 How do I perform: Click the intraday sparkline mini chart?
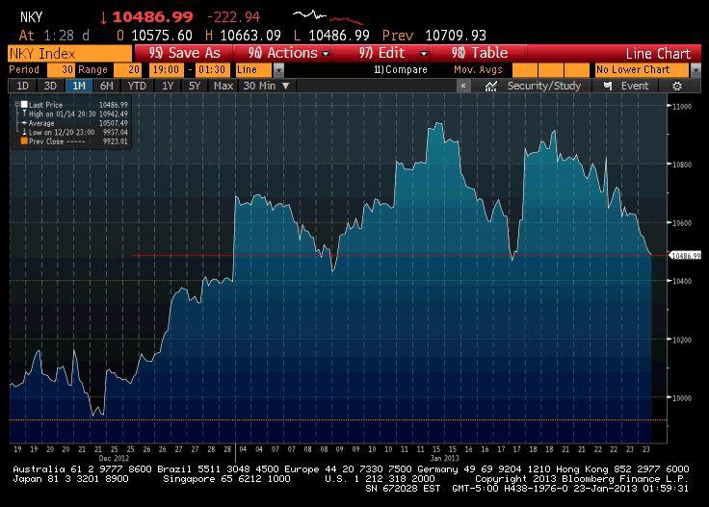tap(328, 17)
